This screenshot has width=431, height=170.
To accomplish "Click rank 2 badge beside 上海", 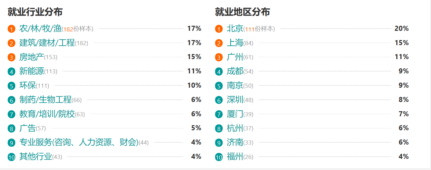I will [x=219, y=43].
